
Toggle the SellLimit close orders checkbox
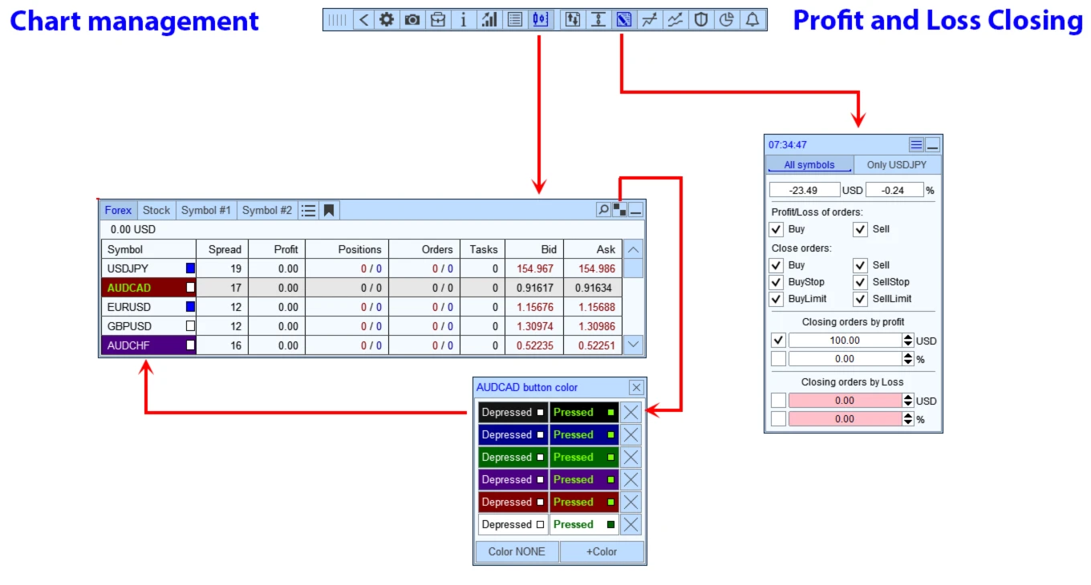click(861, 299)
